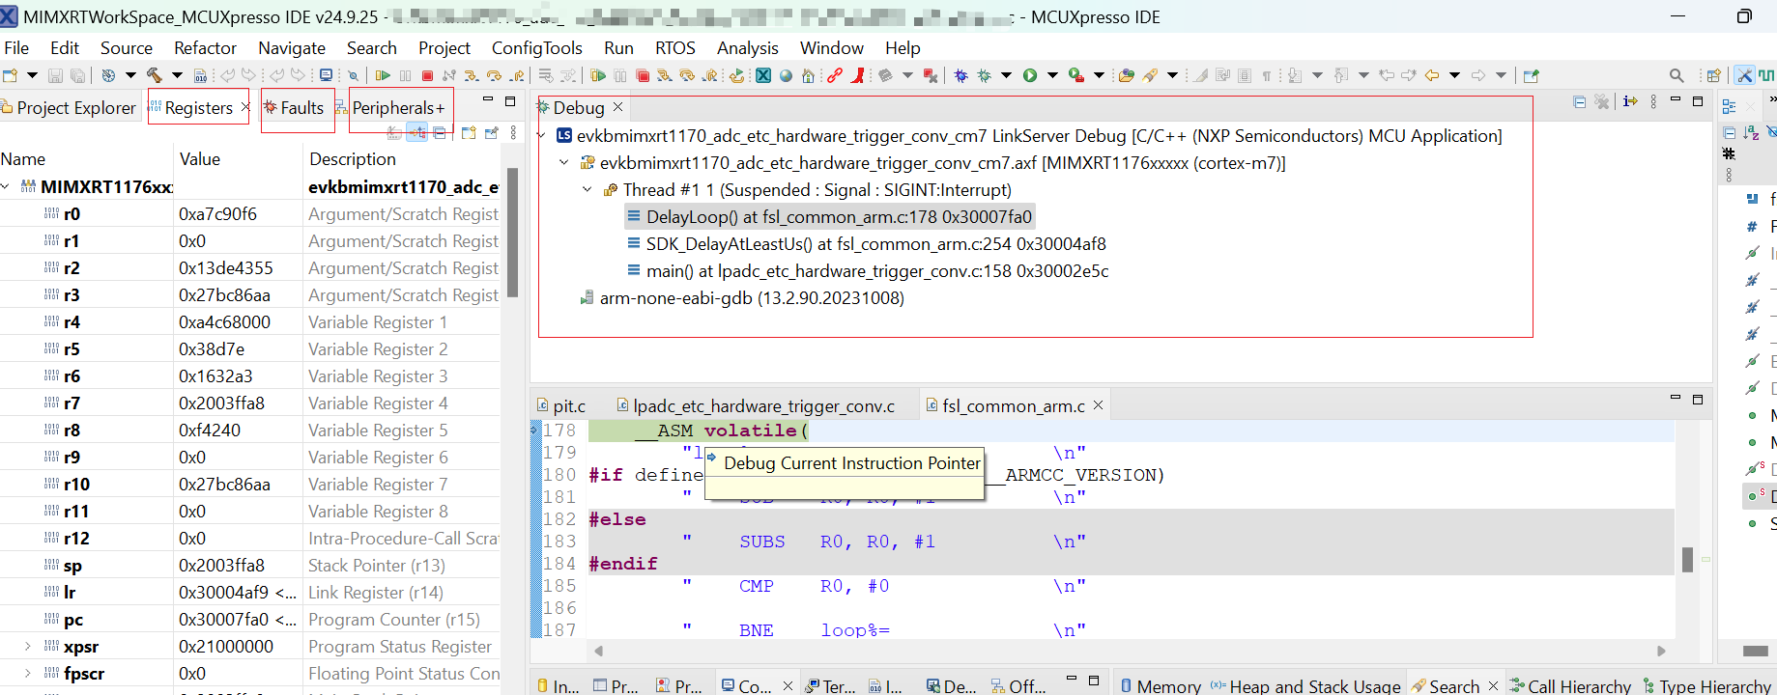
Task: Collapse the Thread #1 node
Action: click(588, 190)
